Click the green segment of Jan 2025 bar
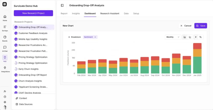Viewport: 213px width, 110px height. (197, 65)
